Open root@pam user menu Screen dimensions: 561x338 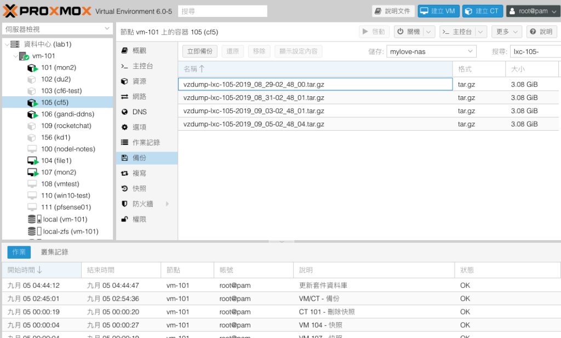pyautogui.click(x=533, y=11)
